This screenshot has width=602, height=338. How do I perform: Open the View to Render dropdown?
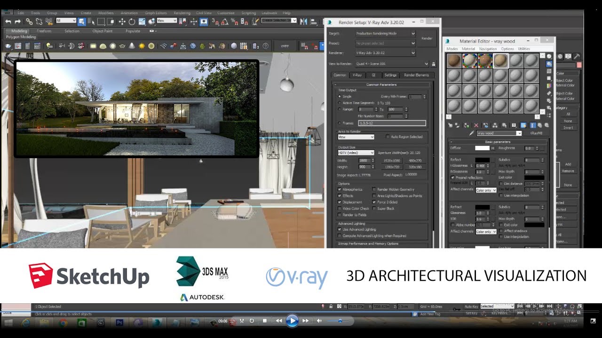[392, 64]
